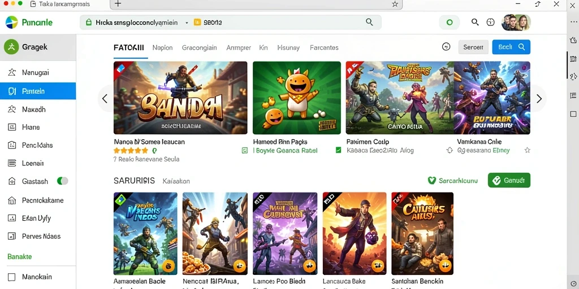The height and width of the screenshot is (289, 579).
Task: Click badge on Lamoes Poo Biedn card
Action: click(309, 265)
